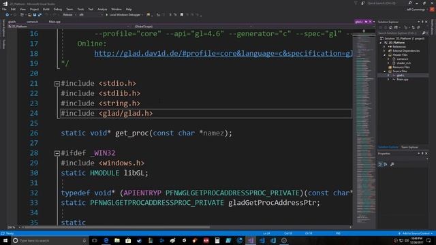Viewport: 436px width, 245px height.
Task: Collapse the Header Files folder
Action: pos(385,55)
